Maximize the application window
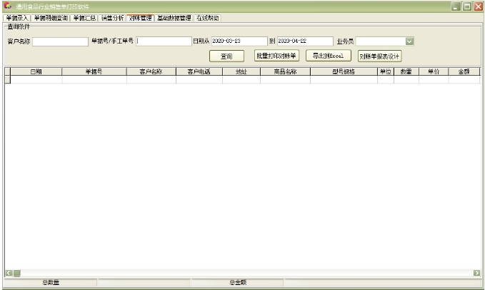 (467, 6)
